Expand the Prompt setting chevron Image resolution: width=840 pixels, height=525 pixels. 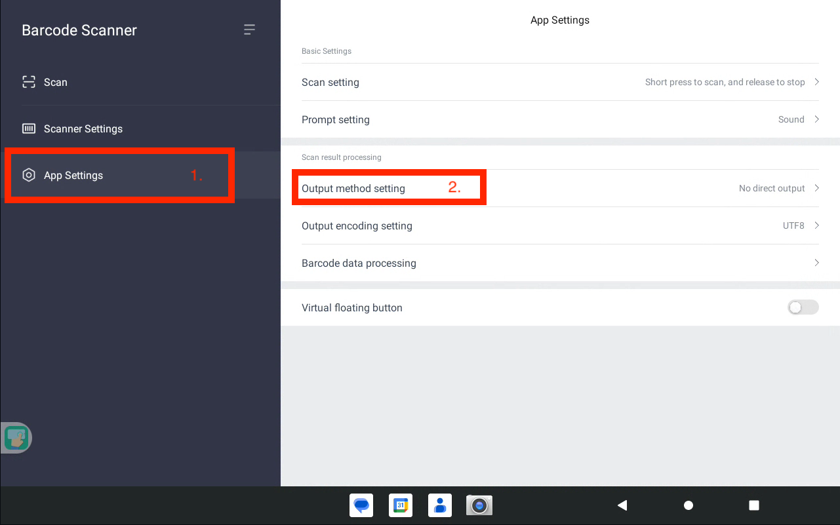pos(817,119)
